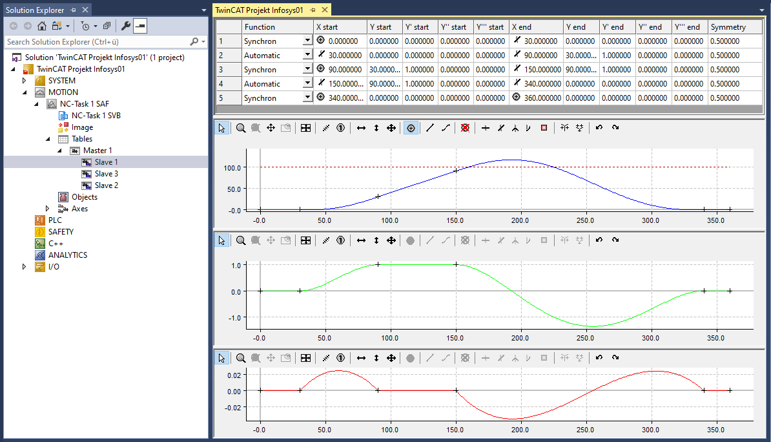771x442 pixels.
Task: Click the row 5 header cell in table
Action: coord(229,98)
